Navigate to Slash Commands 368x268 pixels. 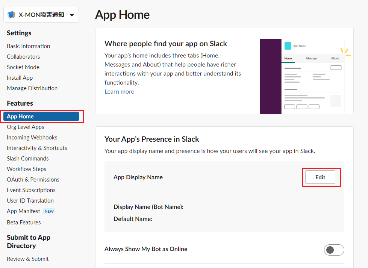point(28,159)
